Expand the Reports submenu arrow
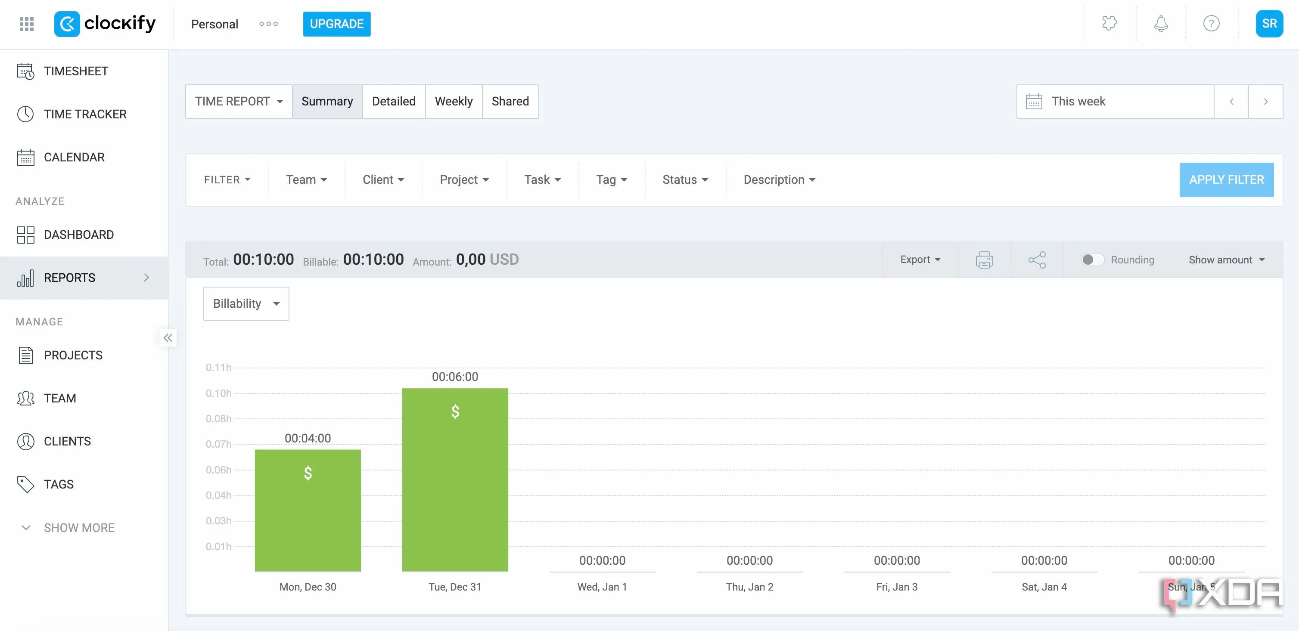 (146, 278)
